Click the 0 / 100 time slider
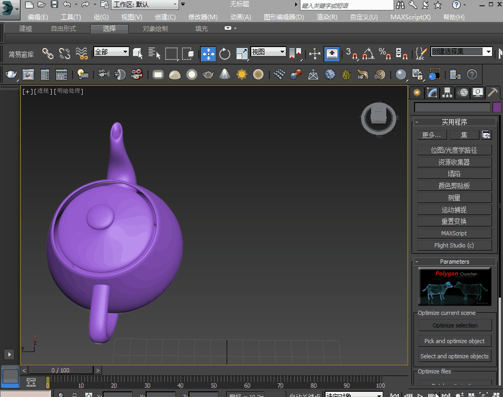The height and width of the screenshot is (397, 503). pos(61,370)
